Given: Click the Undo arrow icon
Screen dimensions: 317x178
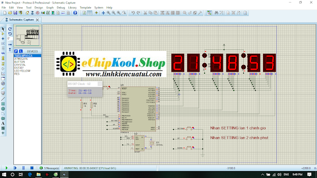Looking at the screenshot, I should click(133, 13).
